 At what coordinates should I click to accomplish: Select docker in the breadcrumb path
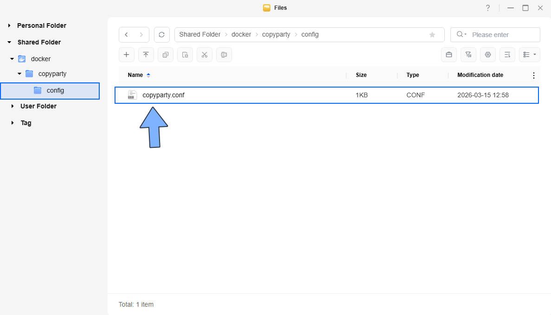[241, 35]
